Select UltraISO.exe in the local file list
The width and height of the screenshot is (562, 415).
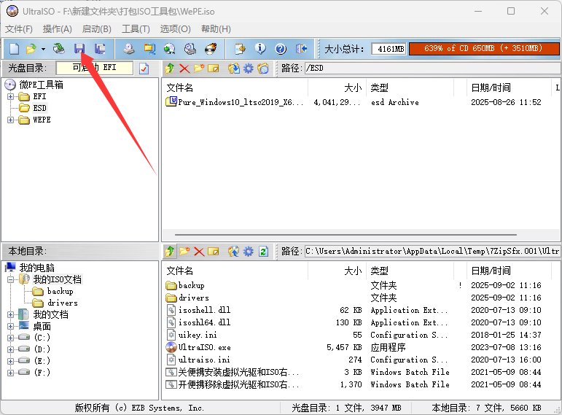click(204, 347)
